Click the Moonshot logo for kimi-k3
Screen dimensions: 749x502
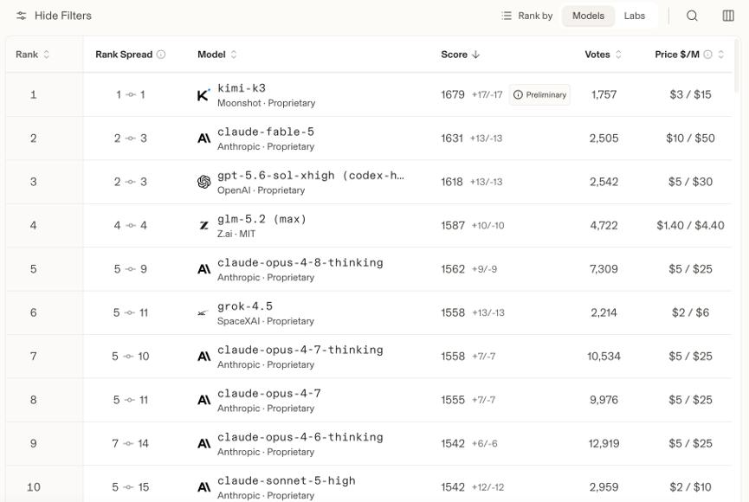tap(203, 95)
